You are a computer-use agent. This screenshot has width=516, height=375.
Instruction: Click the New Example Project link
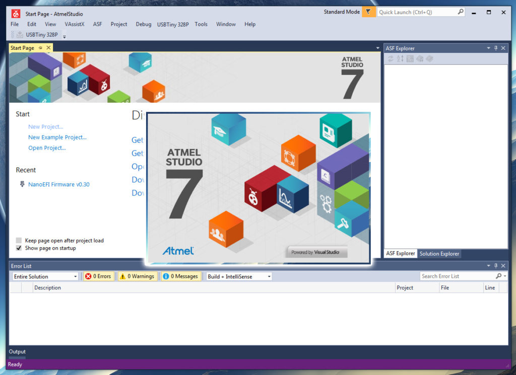[57, 137]
